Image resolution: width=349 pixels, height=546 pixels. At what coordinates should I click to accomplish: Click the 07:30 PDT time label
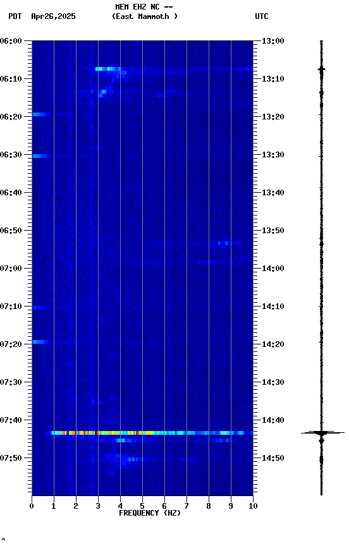click(x=11, y=382)
